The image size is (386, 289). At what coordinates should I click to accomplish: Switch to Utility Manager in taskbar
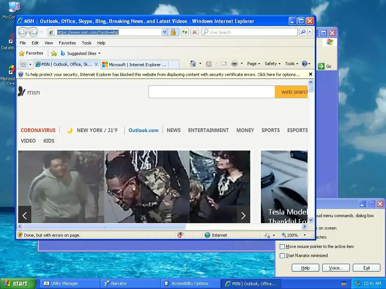tap(70, 283)
